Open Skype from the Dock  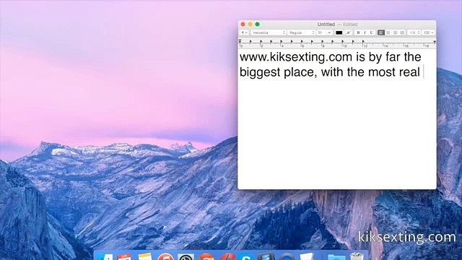[x=246, y=256]
